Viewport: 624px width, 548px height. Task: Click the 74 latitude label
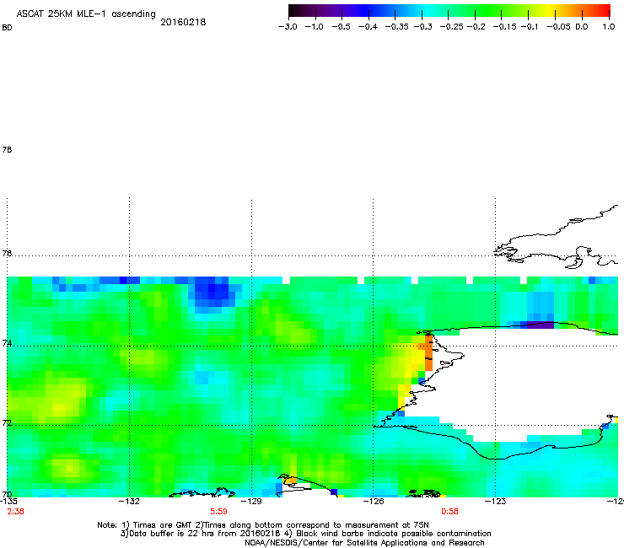7,343
